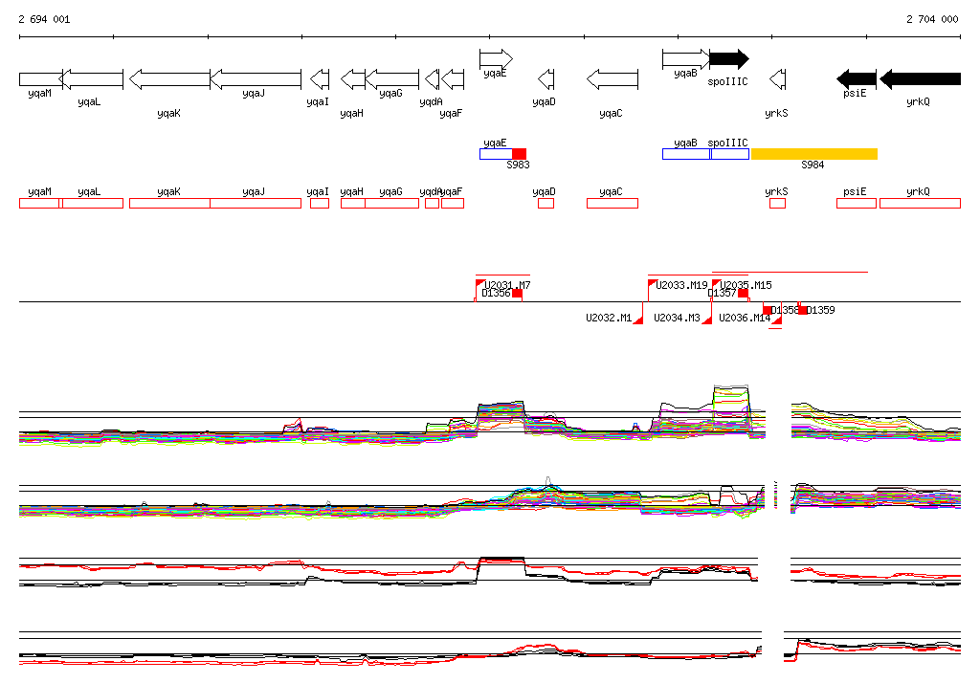The width and height of the screenshot is (980, 683).
Task: Click the yqaK gene arrow in top track
Action: [170, 79]
